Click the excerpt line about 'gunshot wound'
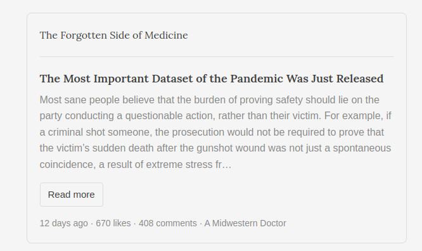 (215, 148)
